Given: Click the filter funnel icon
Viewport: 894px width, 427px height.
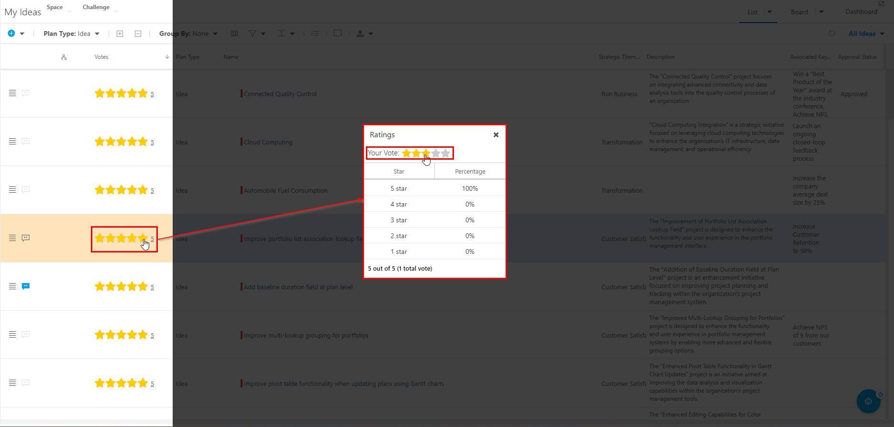Looking at the screenshot, I should pos(253,33).
